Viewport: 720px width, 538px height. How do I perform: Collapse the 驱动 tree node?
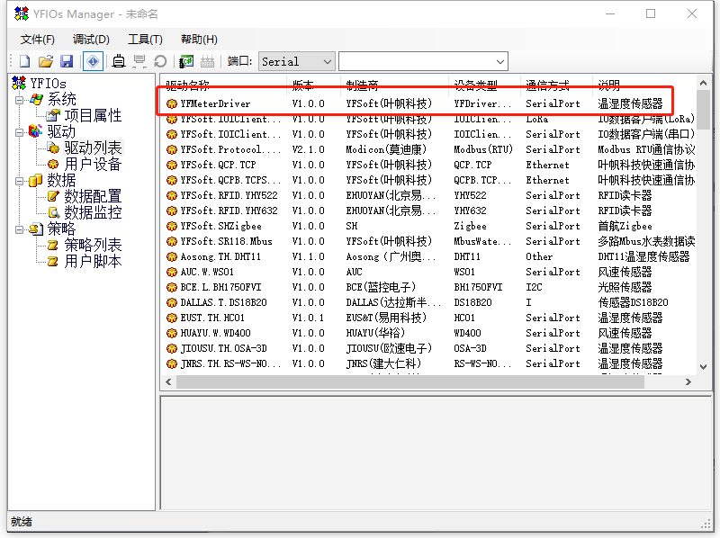[19, 132]
